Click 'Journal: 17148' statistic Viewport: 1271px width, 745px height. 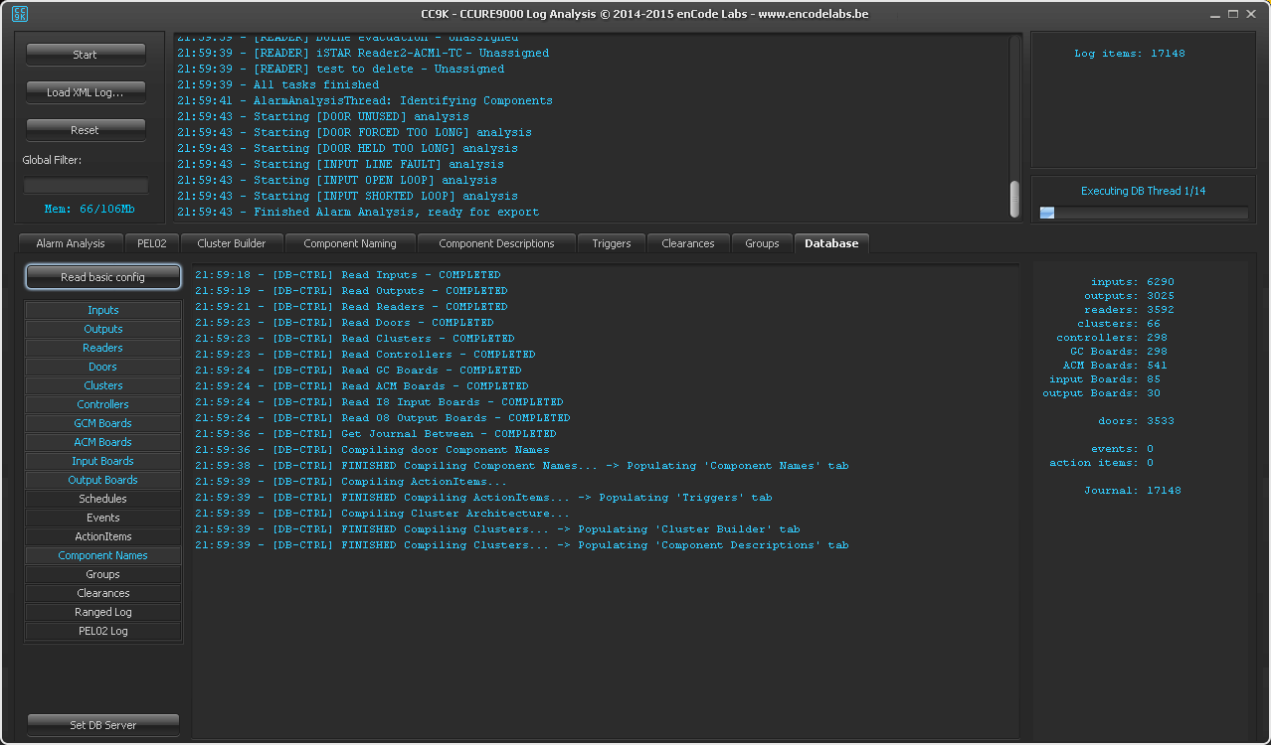point(1132,491)
